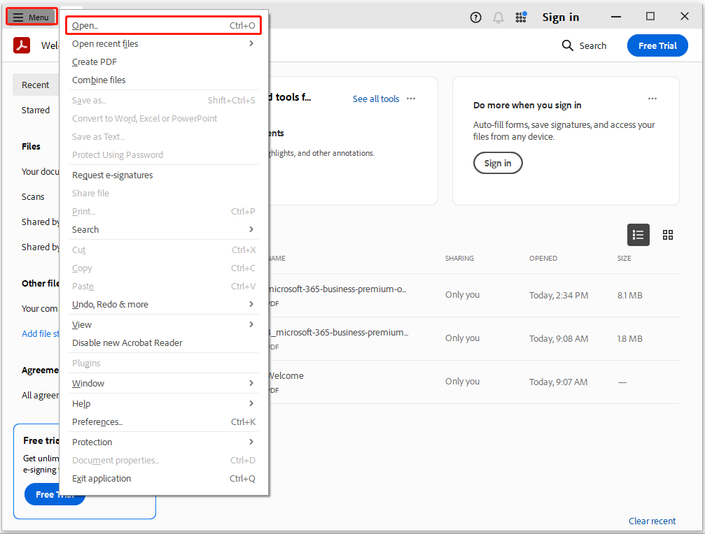Select Combine files menu item
The image size is (705, 534).
[164, 80]
